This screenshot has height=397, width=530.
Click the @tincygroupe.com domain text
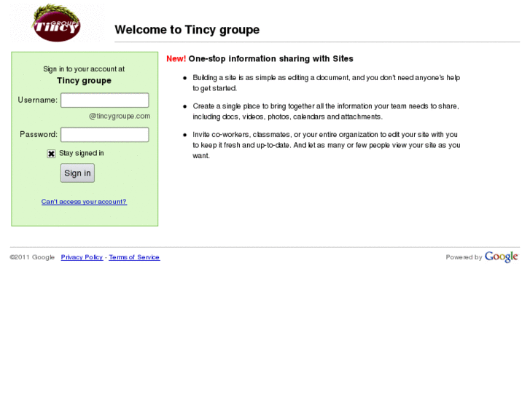[x=120, y=116]
